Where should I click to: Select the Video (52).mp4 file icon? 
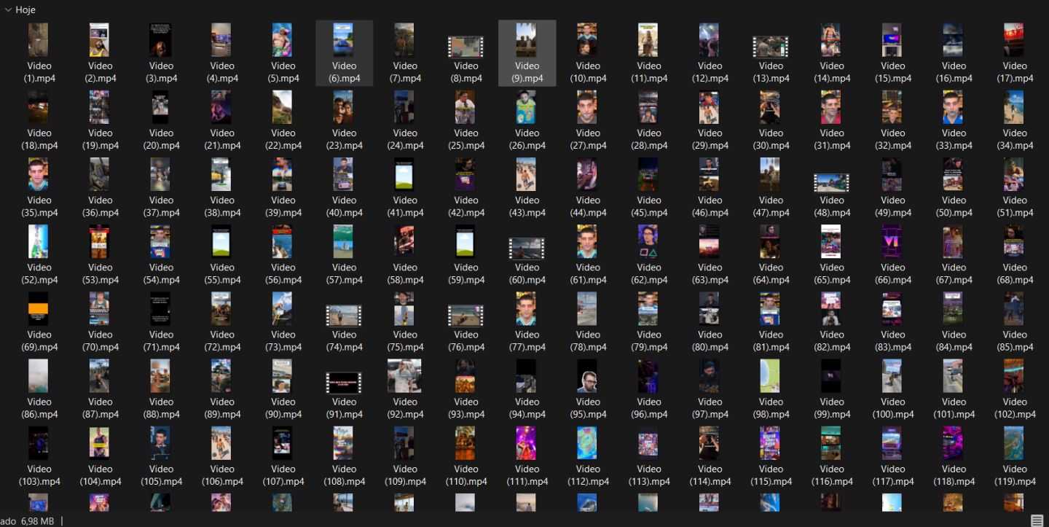pyautogui.click(x=39, y=241)
